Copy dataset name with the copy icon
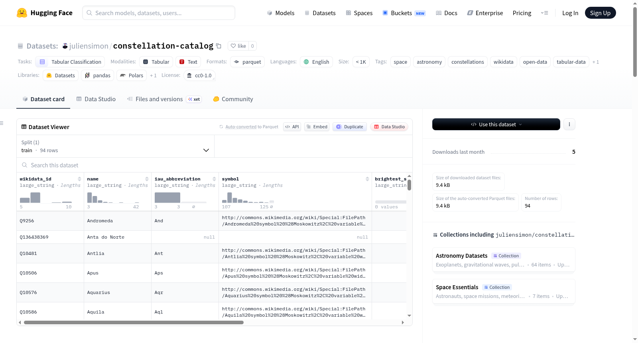Viewport: 638px width, 343px height. point(219,46)
